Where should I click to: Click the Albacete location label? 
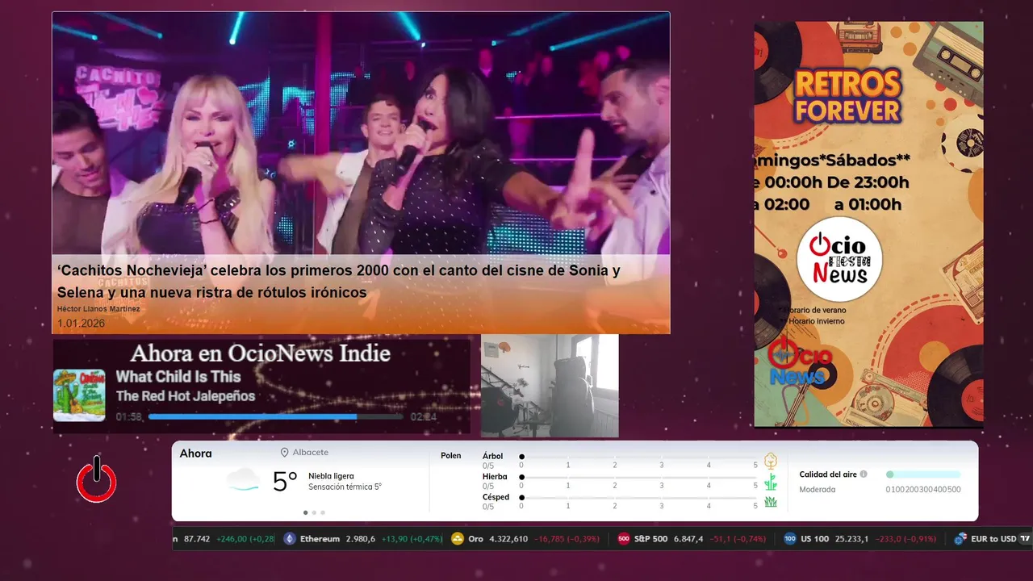[x=311, y=453]
